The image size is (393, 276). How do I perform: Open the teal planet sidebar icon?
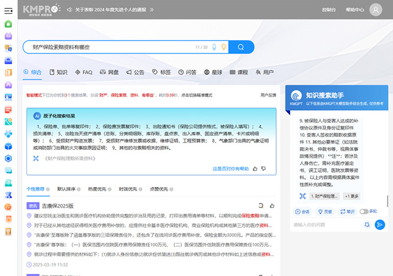[8, 183]
